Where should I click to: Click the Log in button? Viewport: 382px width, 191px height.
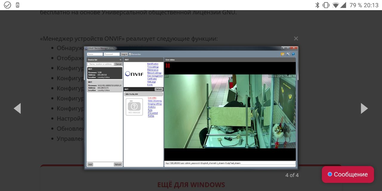pos(124,54)
